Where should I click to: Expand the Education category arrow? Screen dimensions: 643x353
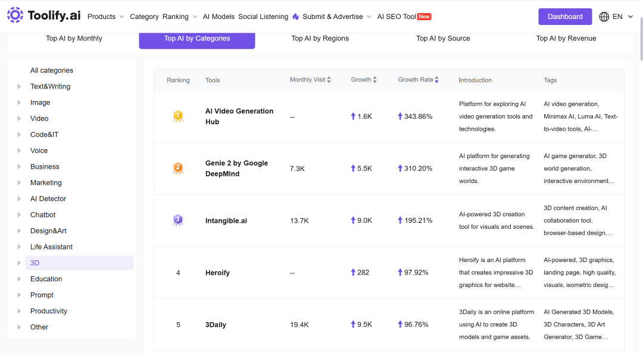click(19, 279)
